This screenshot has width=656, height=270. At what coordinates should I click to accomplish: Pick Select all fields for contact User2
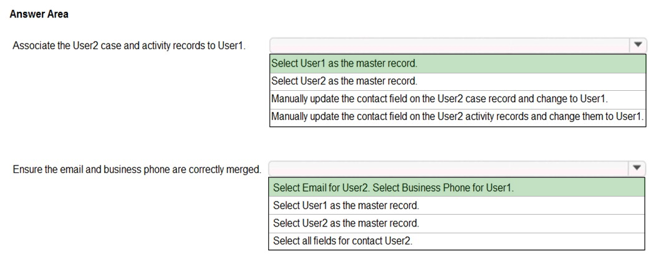click(456, 241)
